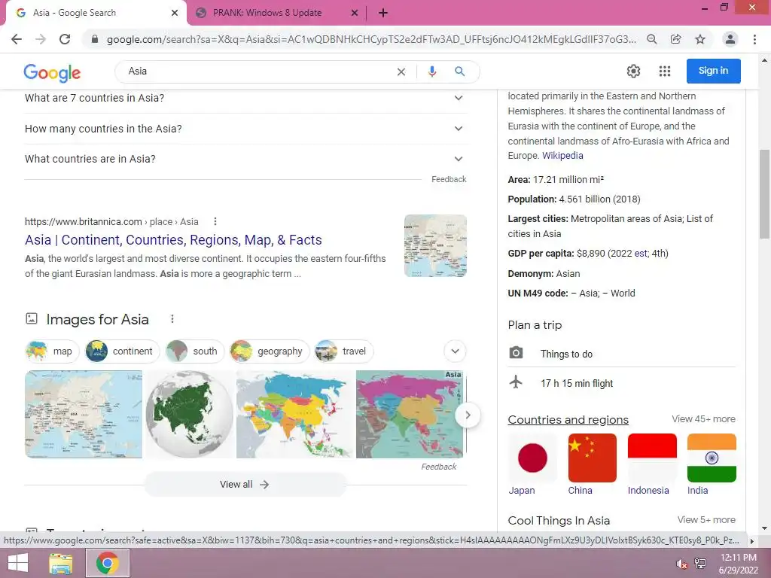Open the Britannica result map thumbnail
This screenshot has height=578, width=771.
tap(435, 246)
